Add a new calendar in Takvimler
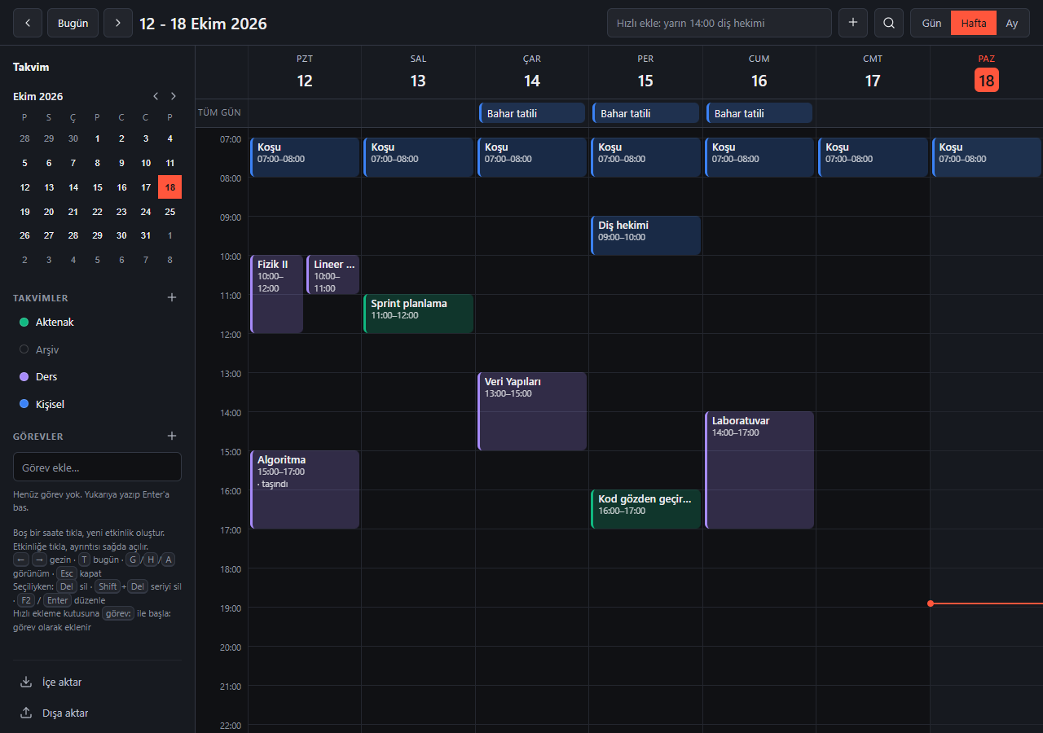 [172, 298]
